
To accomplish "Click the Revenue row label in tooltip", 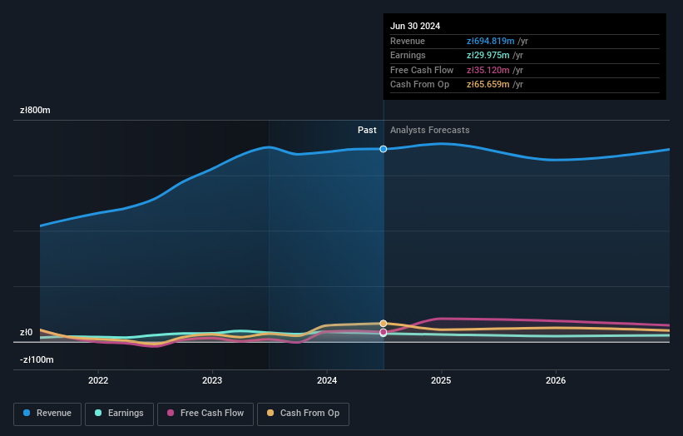I will pyautogui.click(x=408, y=41).
